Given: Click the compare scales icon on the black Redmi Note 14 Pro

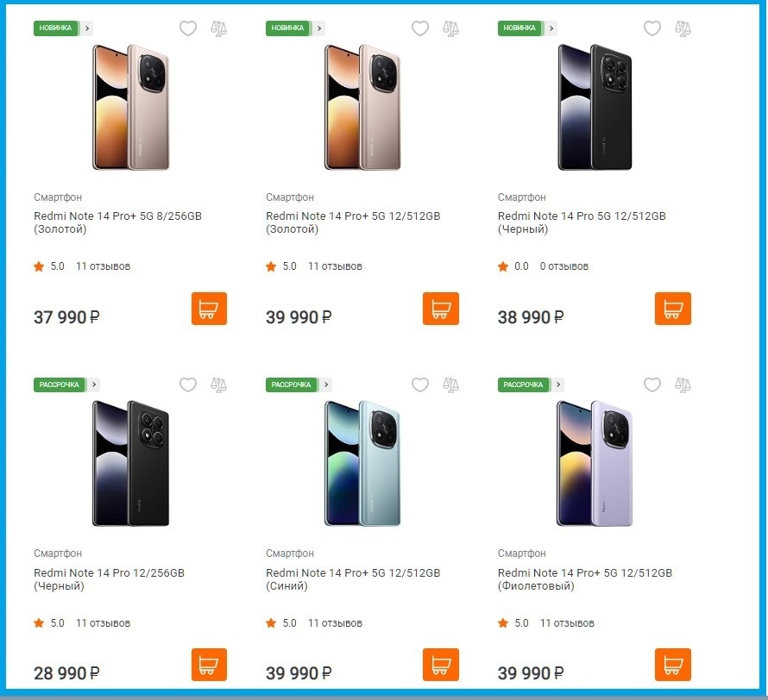Looking at the screenshot, I should [x=683, y=28].
